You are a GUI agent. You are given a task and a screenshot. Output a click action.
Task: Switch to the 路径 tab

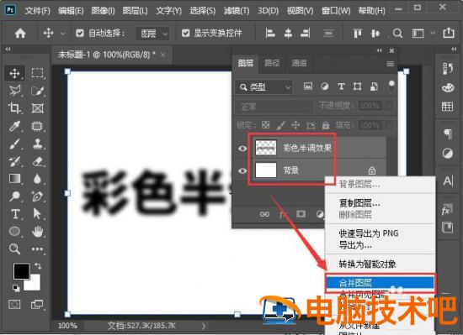tap(272, 63)
